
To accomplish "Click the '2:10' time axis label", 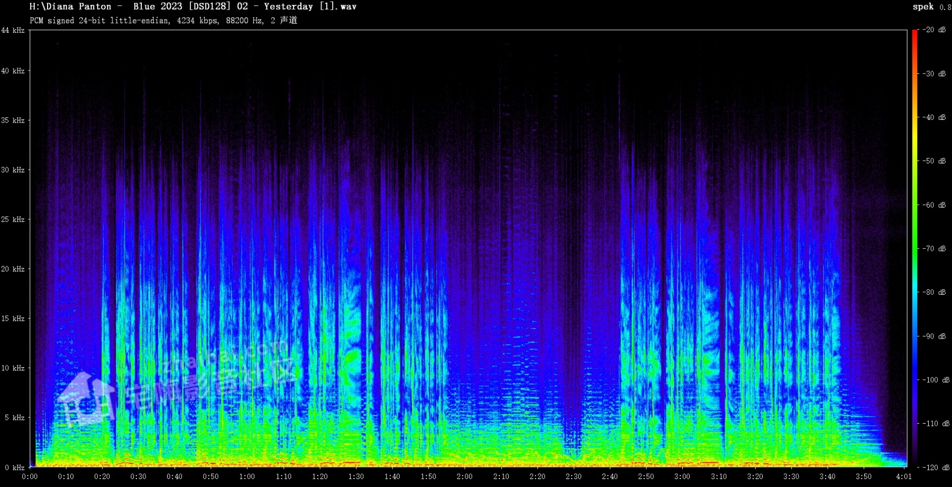I will point(501,476).
